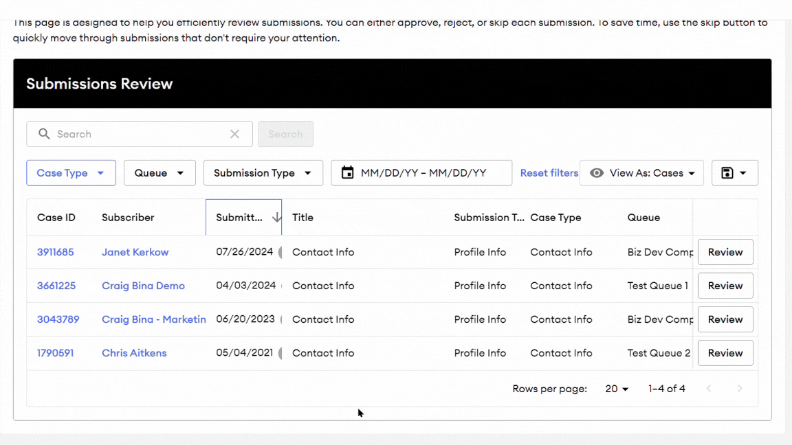792x445 pixels.
Task: Select the date 07/26/2024 cell
Action: point(245,252)
